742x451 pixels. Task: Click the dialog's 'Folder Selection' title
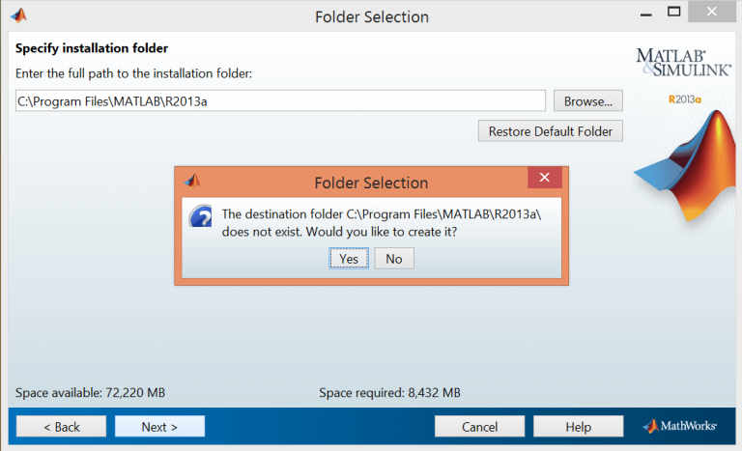point(371,183)
